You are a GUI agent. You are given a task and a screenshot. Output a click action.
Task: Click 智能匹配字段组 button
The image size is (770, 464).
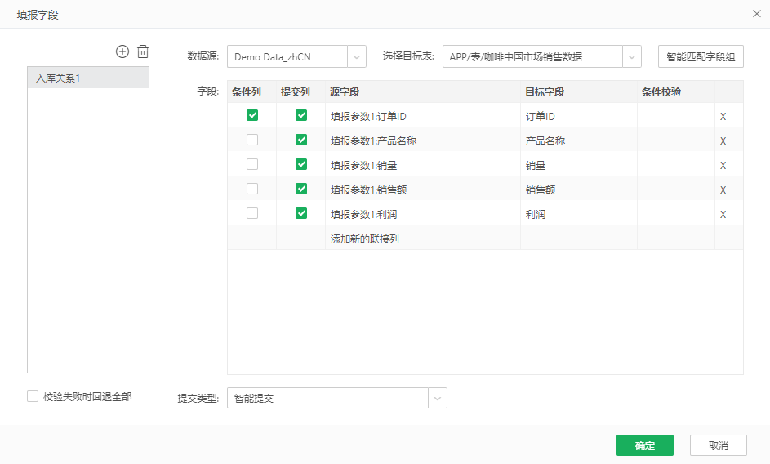click(x=701, y=56)
